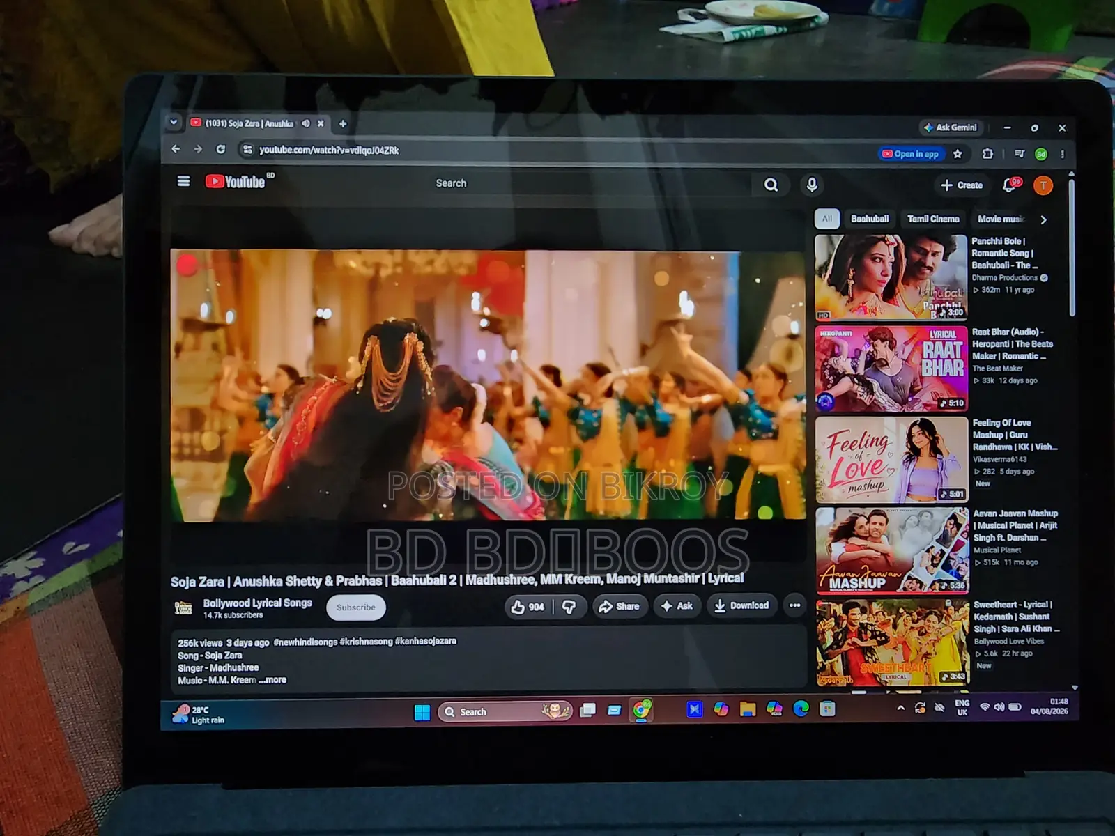Mute the tab via speaker icon

306,123
